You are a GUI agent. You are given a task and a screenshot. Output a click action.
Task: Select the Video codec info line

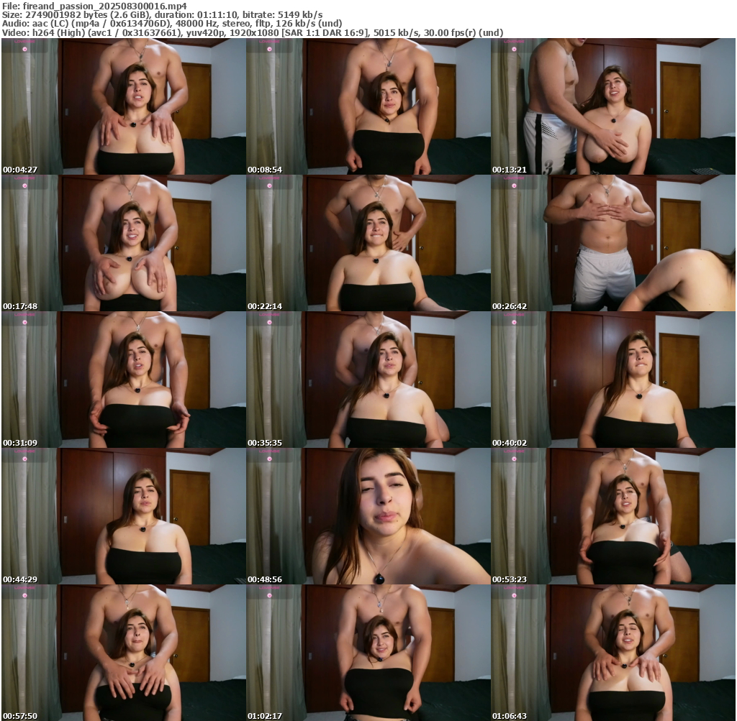click(x=252, y=32)
